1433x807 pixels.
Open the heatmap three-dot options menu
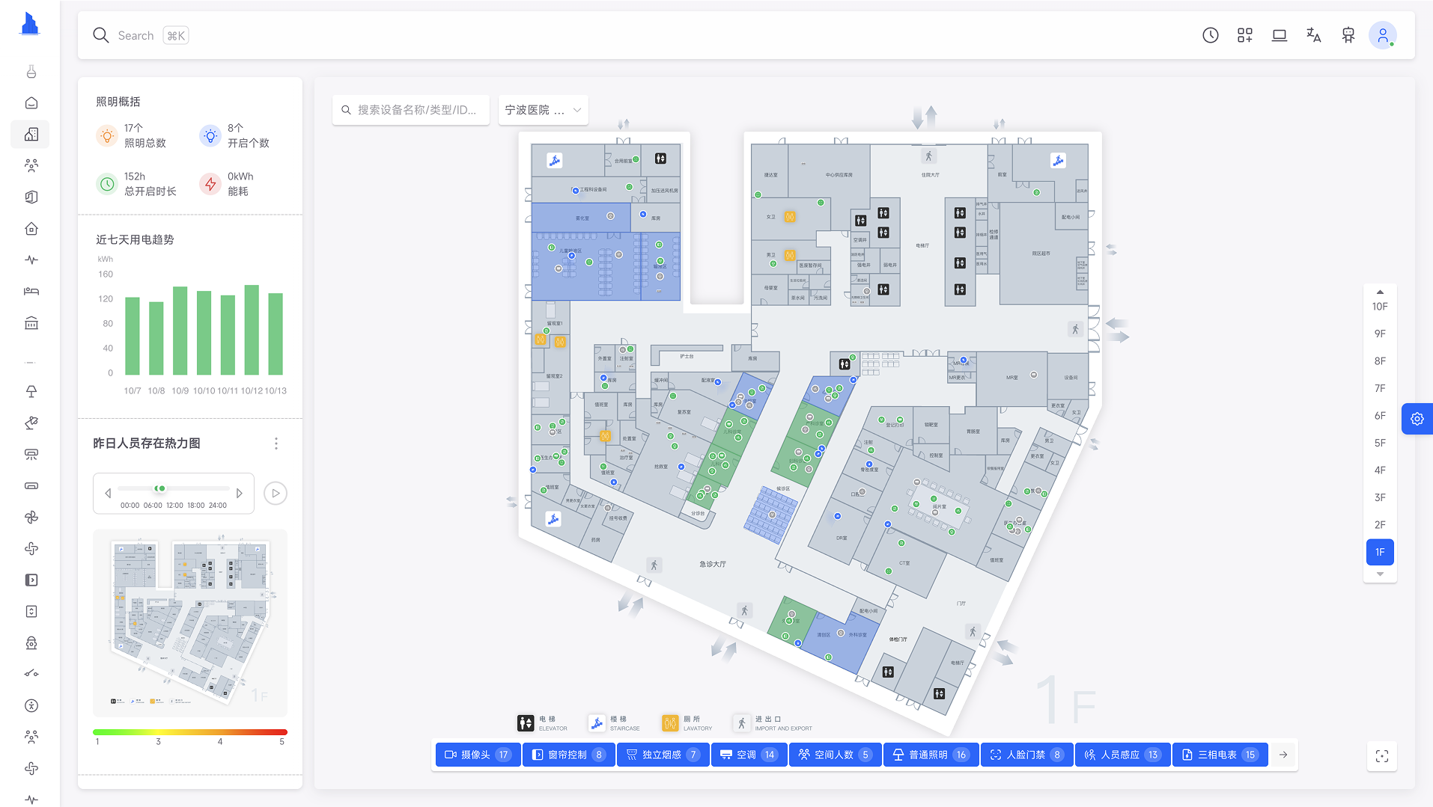click(276, 444)
